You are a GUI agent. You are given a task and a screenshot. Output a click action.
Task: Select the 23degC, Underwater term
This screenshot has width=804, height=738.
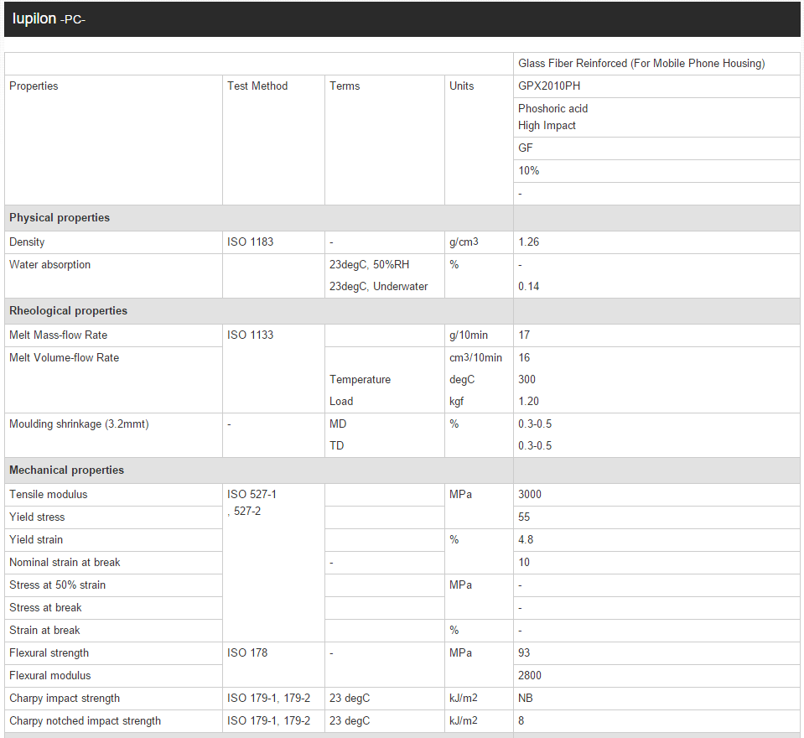point(378,287)
